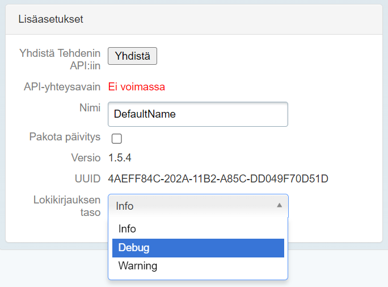Viewport: 388px width, 287px height.
Task: Click the API-yhteysavain label
Action: click(x=62, y=87)
